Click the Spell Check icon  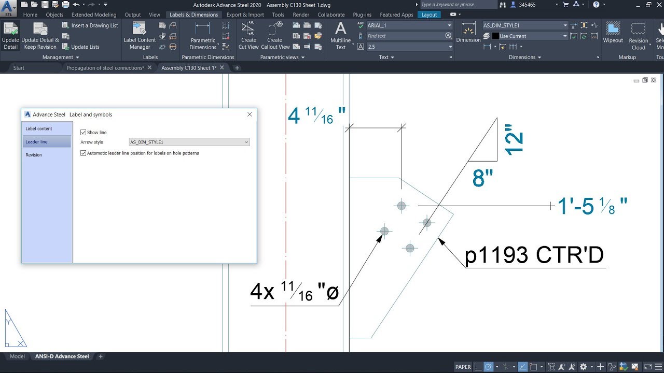[x=361, y=25]
